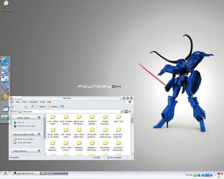
Task: Open the Favorites menu
Action: click(33, 102)
